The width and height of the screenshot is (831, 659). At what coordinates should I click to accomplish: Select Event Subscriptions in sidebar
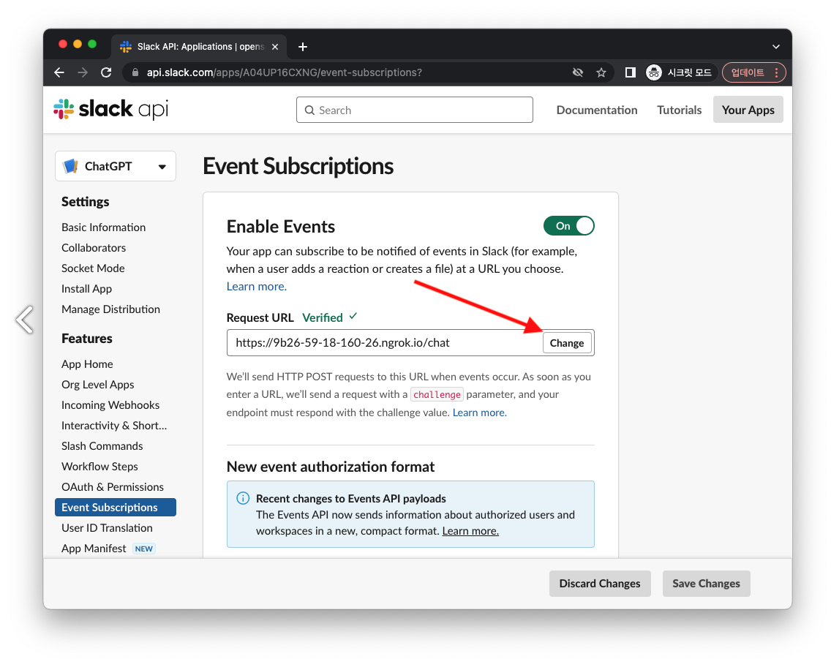pyautogui.click(x=116, y=507)
